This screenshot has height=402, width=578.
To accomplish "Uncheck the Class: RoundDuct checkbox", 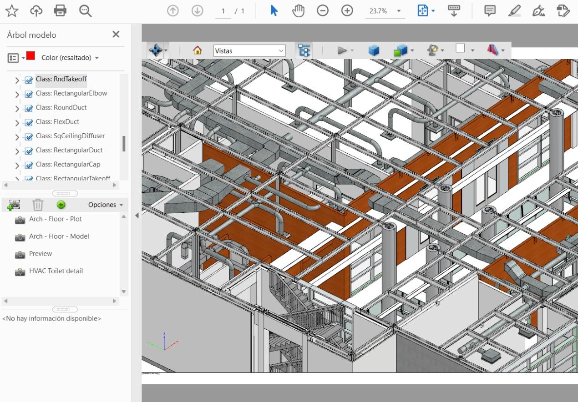I will (x=28, y=108).
